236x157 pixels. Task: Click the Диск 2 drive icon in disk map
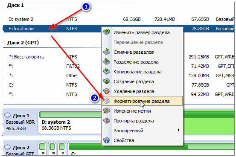(x=8, y=147)
